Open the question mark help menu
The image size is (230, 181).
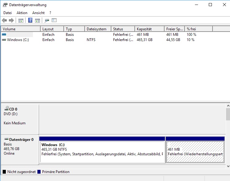(x=50, y=13)
